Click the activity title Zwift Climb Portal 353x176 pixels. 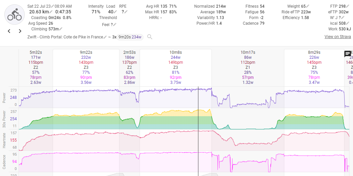65,37
